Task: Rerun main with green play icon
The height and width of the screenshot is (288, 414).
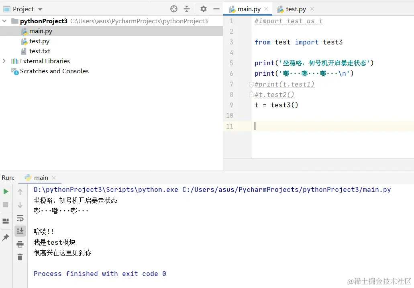Action: 6,191
